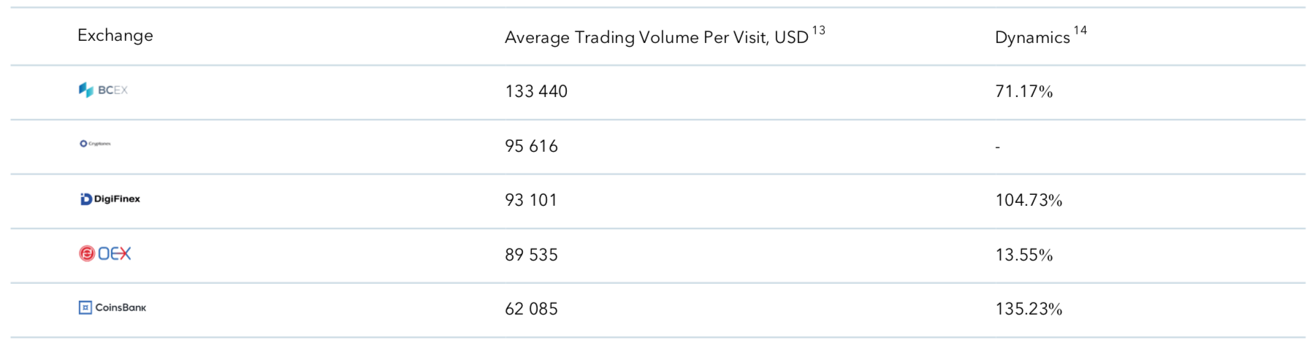This screenshot has height=346, width=1315.
Task: Click the Dynamics column header
Action: tap(1032, 37)
